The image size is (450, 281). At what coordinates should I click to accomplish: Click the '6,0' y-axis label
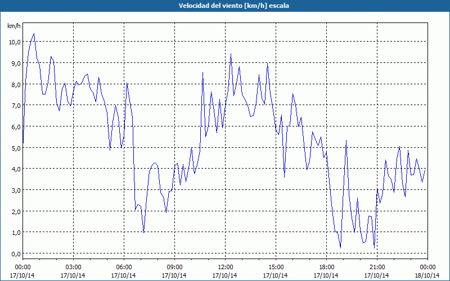(x=16, y=127)
